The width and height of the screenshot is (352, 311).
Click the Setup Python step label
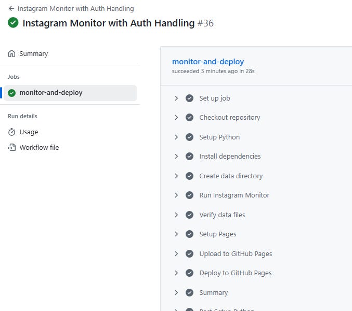point(219,137)
